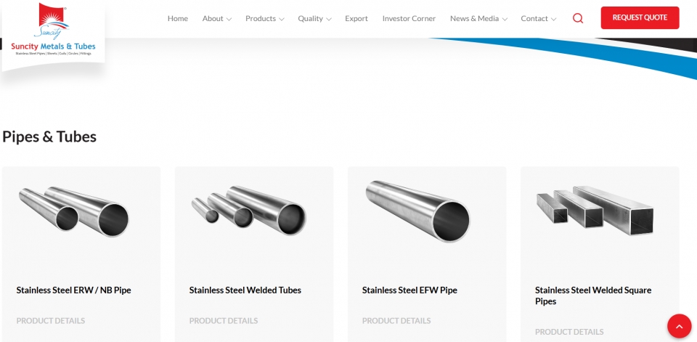
Task: Click the red scroll-to-top arrow button
Action: point(680,326)
